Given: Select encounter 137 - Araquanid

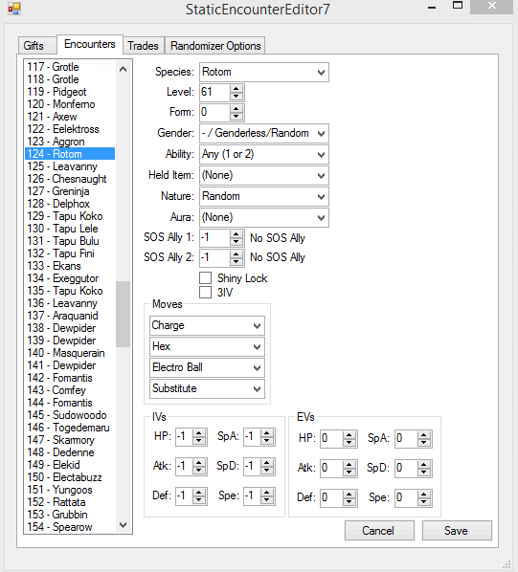Looking at the screenshot, I should pyautogui.click(x=70, y=316).
